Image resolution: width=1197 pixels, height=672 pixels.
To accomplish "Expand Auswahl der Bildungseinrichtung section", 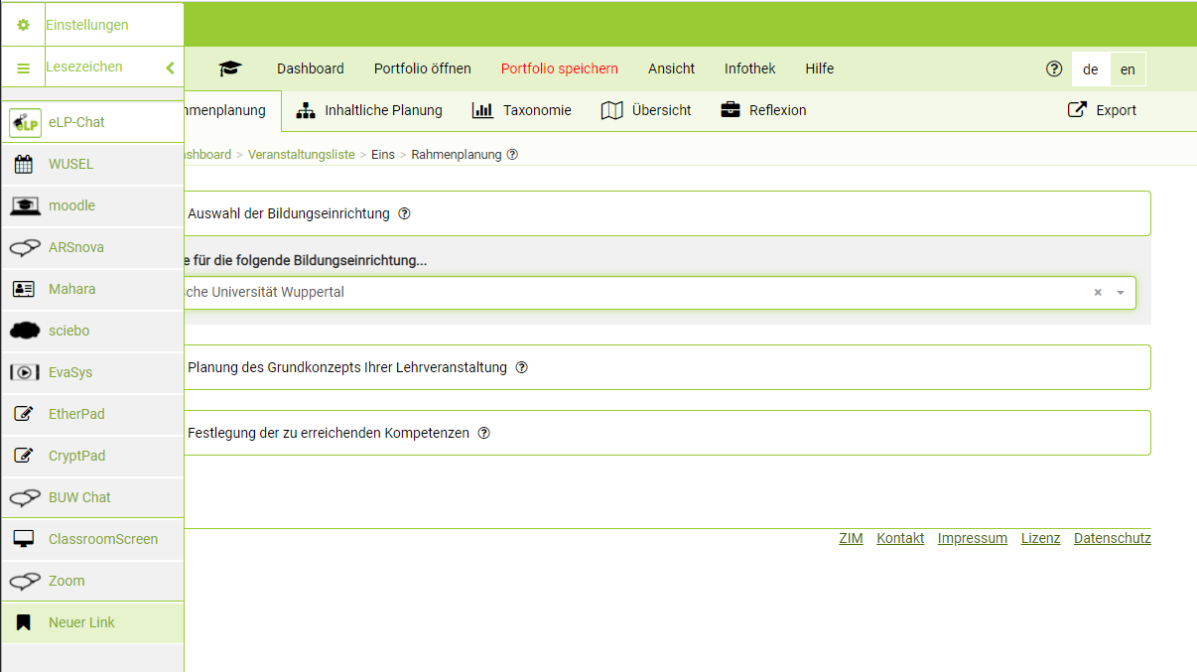I will 667,213.
